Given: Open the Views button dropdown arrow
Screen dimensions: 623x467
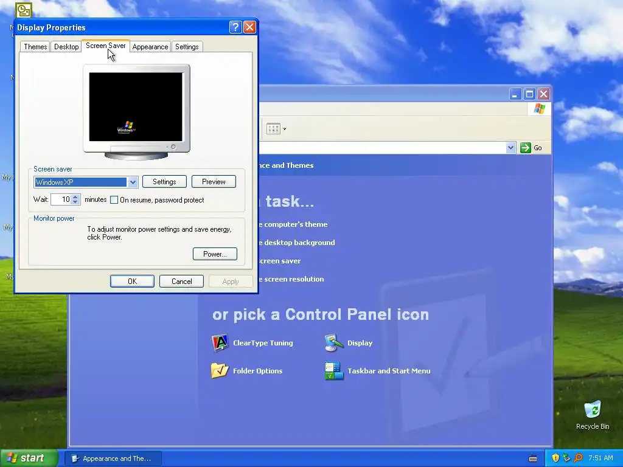Looking at the screenshot, I should click(x=284, y=129).
